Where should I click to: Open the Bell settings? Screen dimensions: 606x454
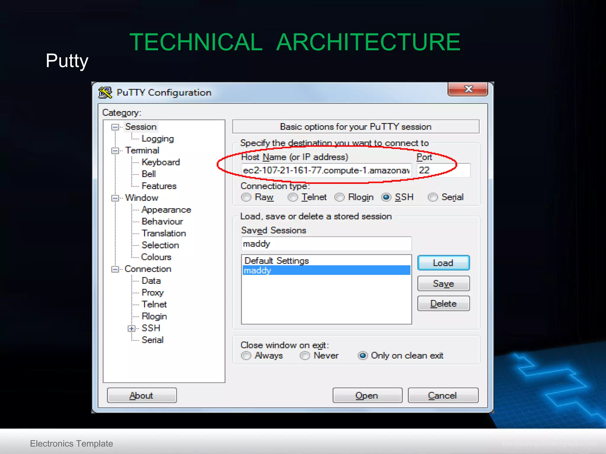[x=149, y=174]
